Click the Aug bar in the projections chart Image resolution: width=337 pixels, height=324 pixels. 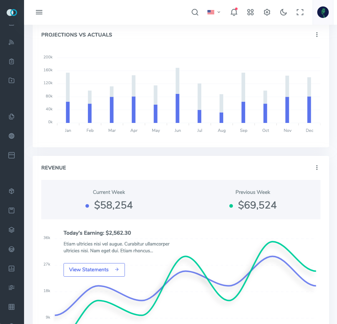pos(221,109)
